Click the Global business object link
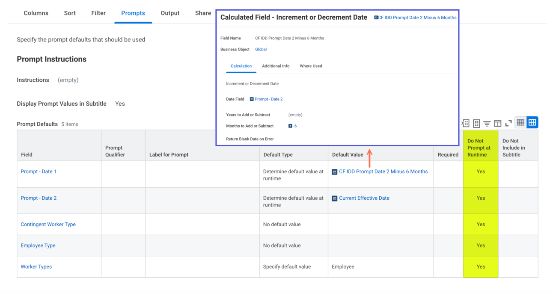Screen dimensions: 553x293 pos(261,50)
